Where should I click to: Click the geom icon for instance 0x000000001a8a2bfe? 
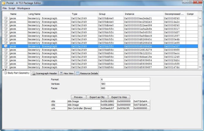(x=5, y=29)
